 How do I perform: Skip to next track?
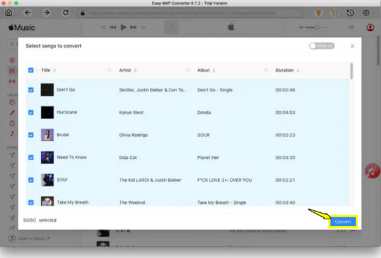click(133, 27)
